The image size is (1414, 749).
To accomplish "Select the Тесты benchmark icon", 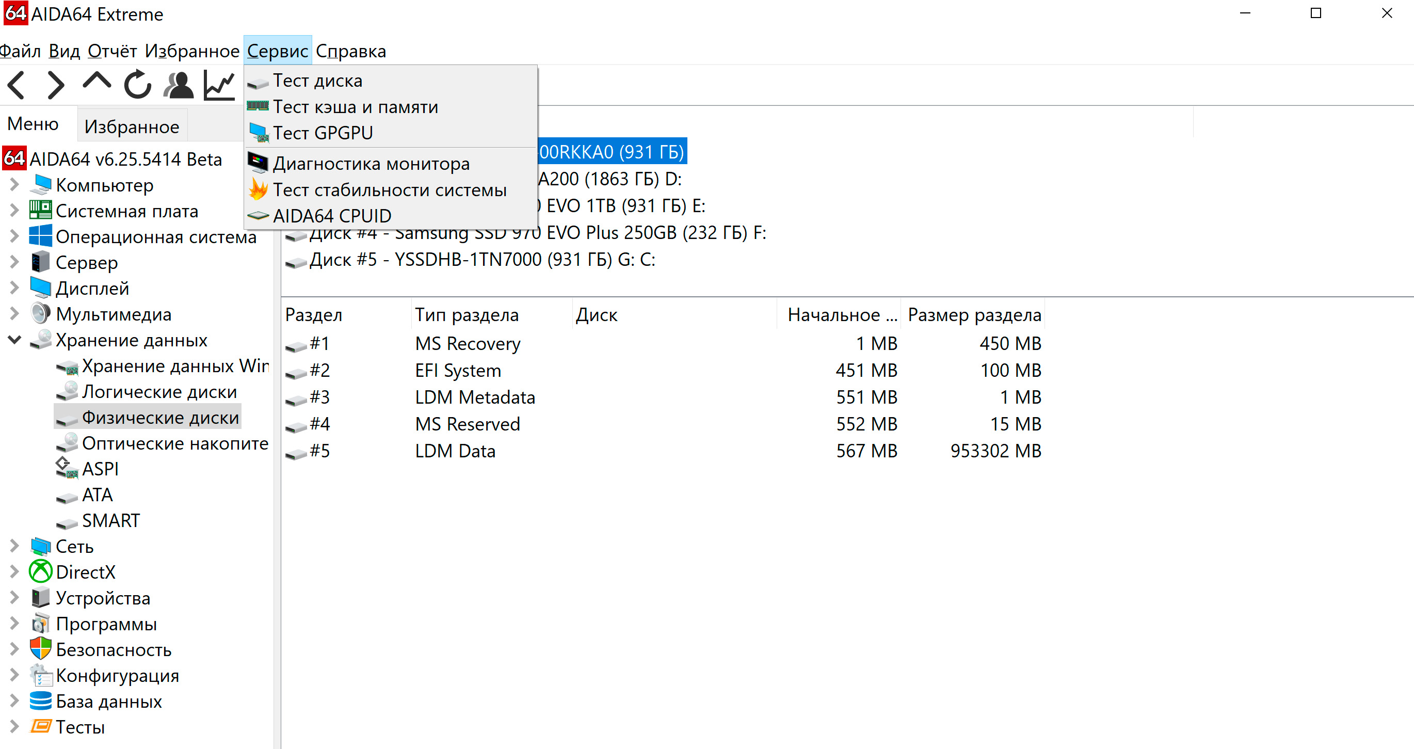I will [41, 726].
